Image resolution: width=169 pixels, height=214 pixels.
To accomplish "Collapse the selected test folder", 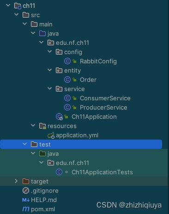I will 24,144.
